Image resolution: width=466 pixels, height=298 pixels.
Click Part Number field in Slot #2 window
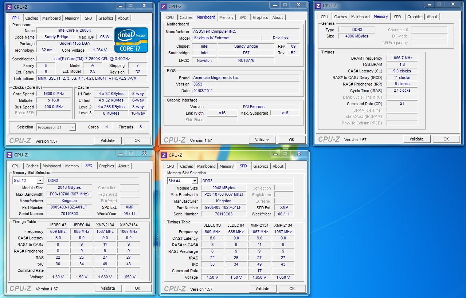point(69,207)
